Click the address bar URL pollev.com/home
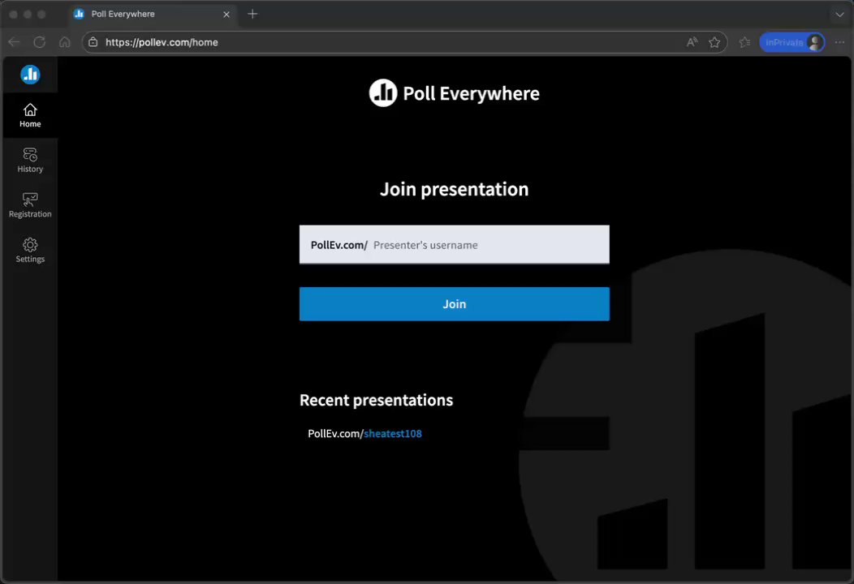The height and width of the screenshot is (584, 854). 162,42
